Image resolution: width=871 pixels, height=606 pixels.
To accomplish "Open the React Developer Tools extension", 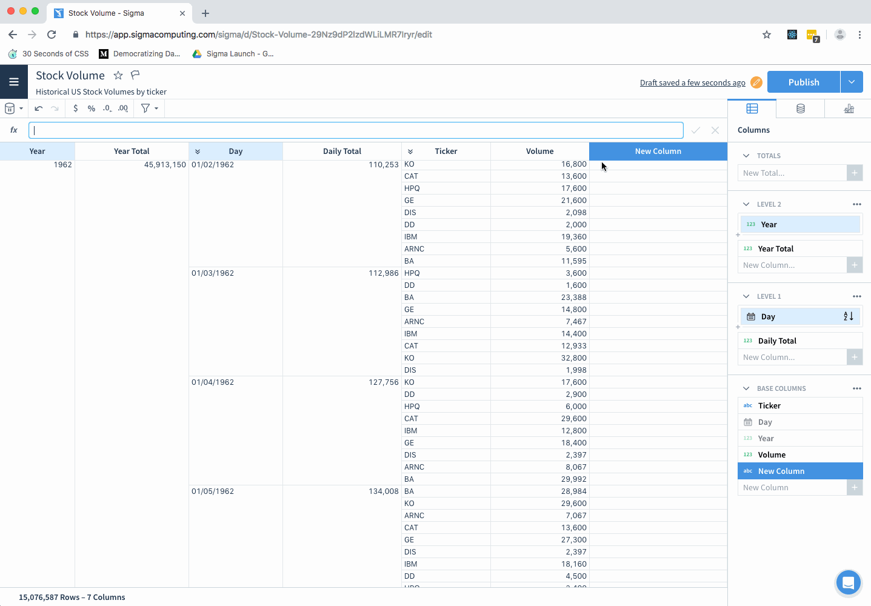I will [x=792, y=35].
